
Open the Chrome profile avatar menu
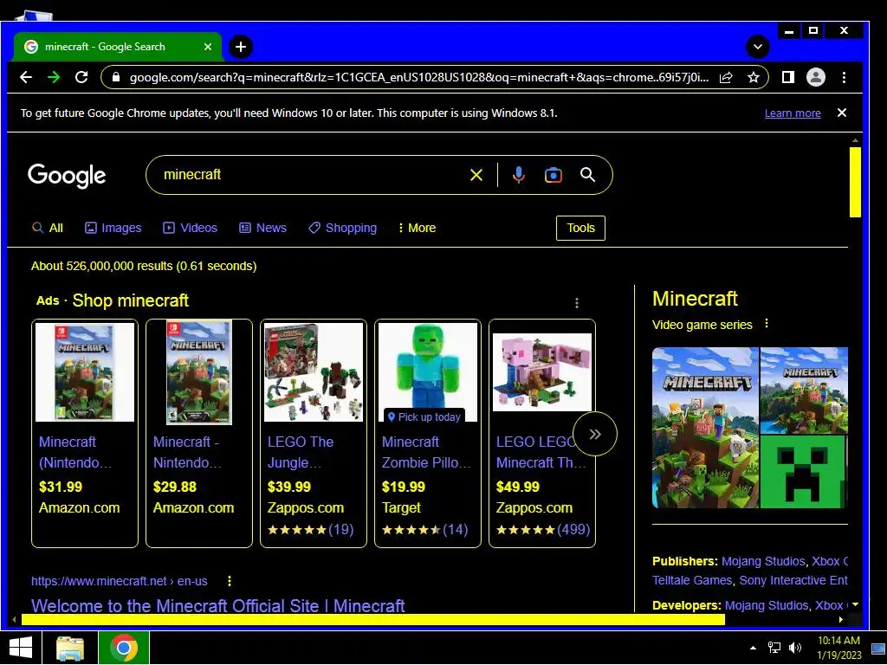[x=816, y=77]
